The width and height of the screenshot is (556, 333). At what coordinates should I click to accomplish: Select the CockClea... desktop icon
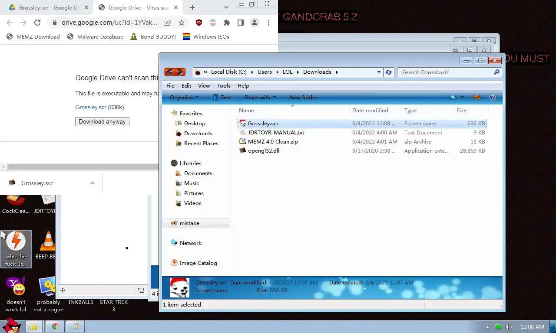16,204
